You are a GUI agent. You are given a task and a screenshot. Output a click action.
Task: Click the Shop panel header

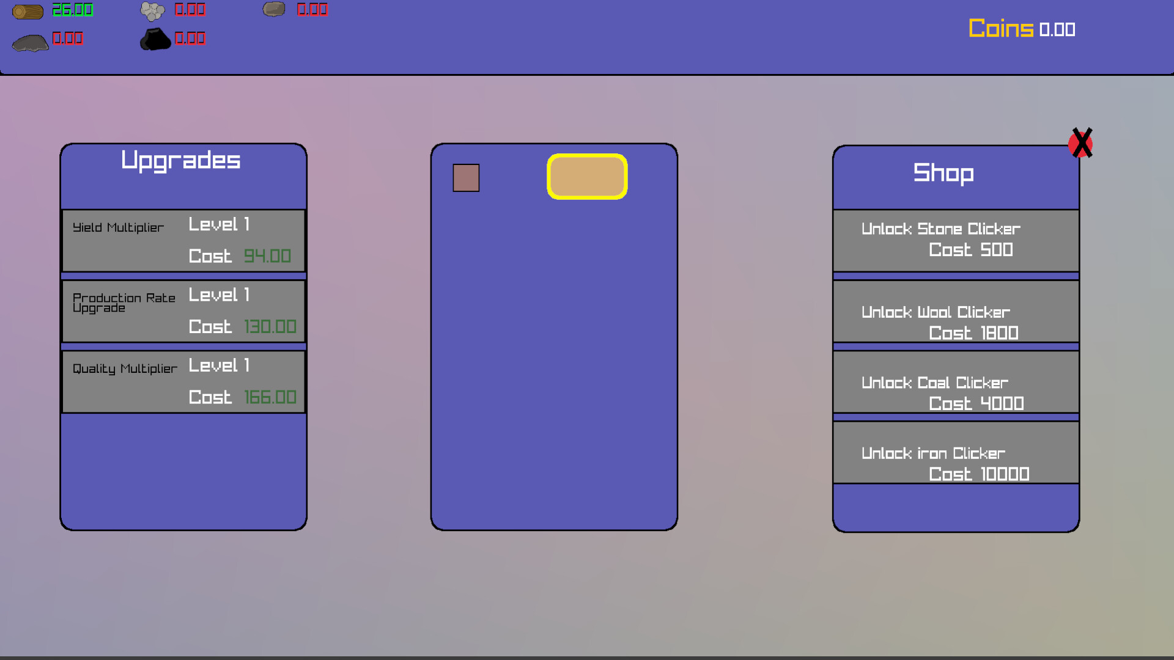point(943,174)
